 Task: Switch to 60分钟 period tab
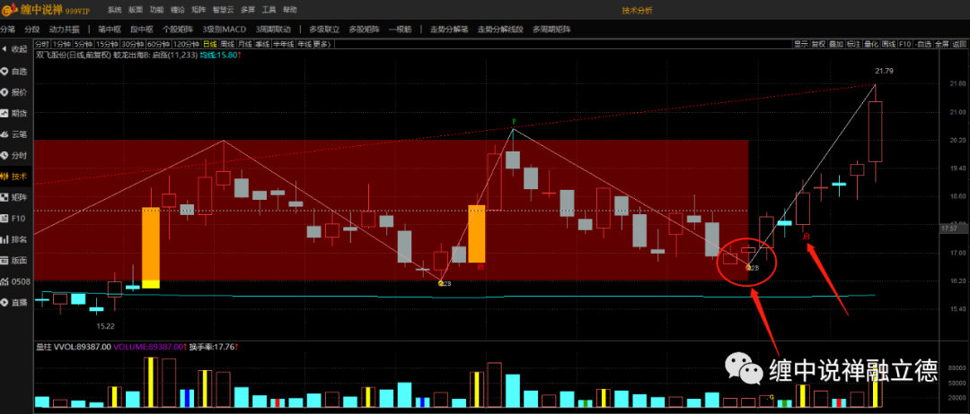(158, 44)
